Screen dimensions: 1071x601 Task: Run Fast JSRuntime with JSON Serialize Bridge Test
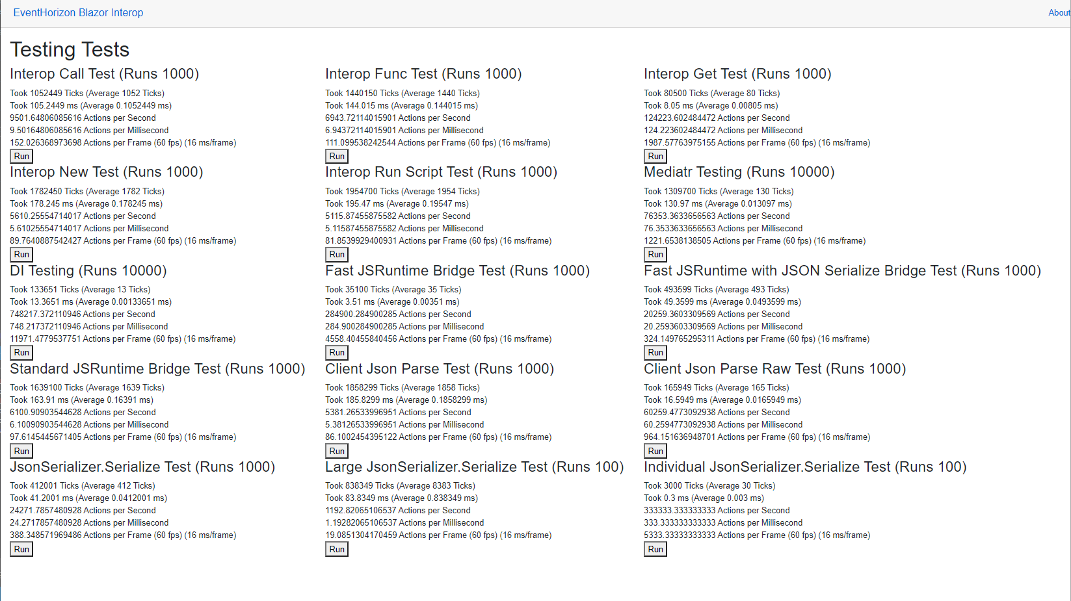655,353
